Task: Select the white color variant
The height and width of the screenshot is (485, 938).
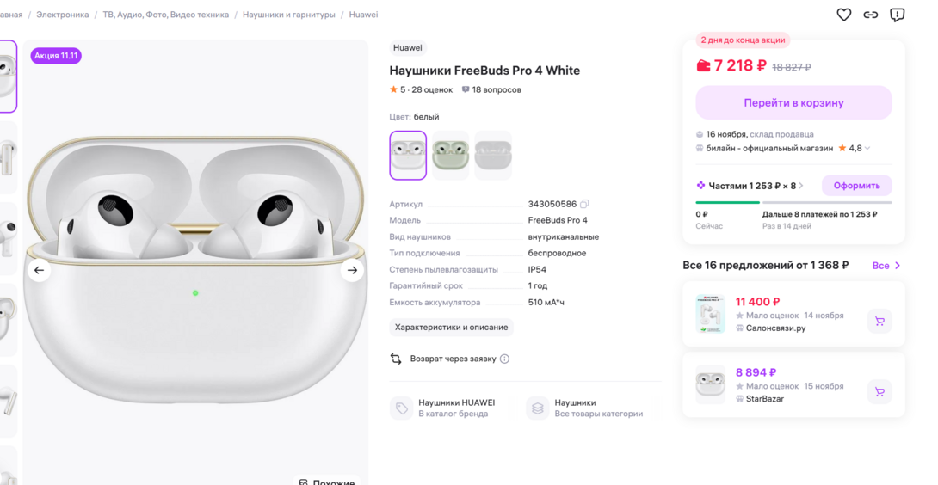Action: pos(408,156)
